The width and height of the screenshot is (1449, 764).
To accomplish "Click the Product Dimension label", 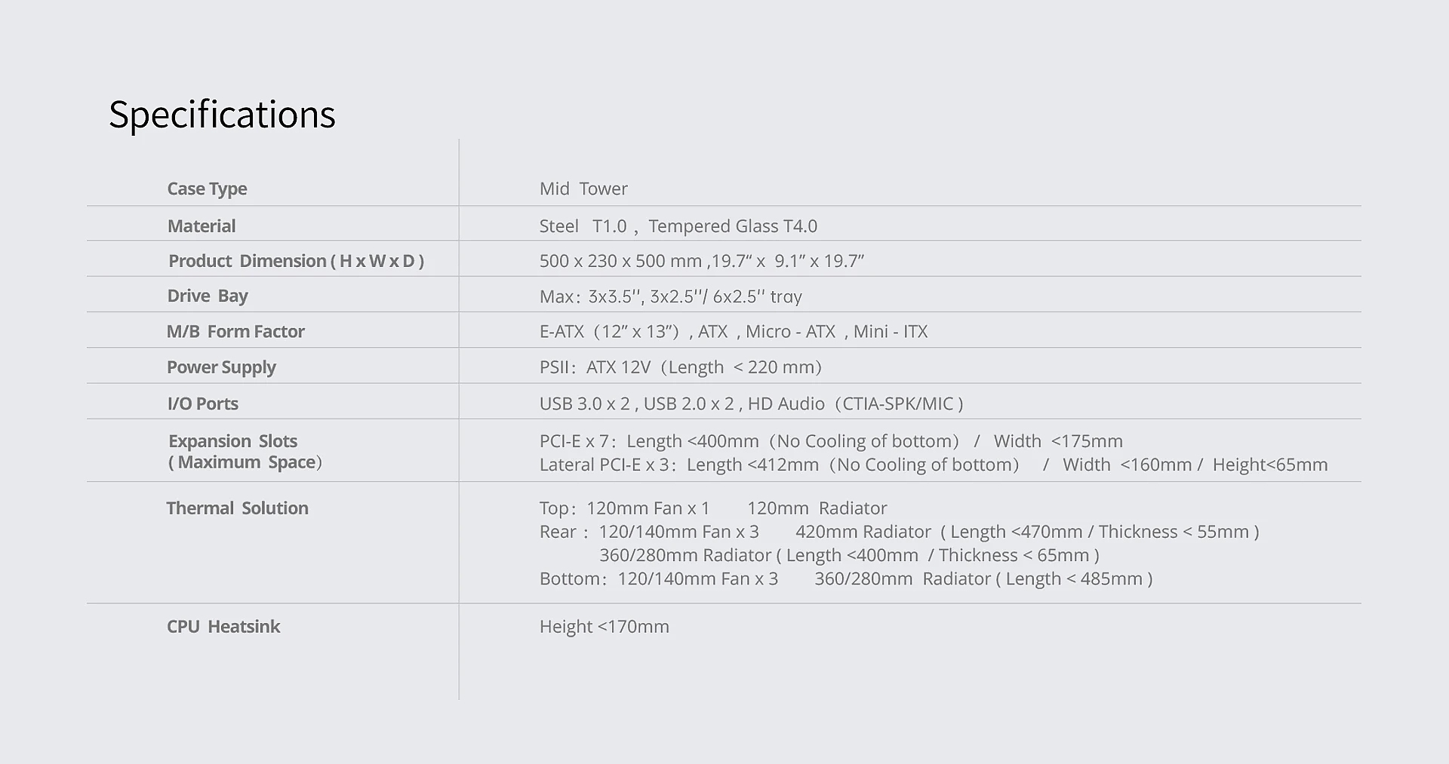I will point(296,261).
